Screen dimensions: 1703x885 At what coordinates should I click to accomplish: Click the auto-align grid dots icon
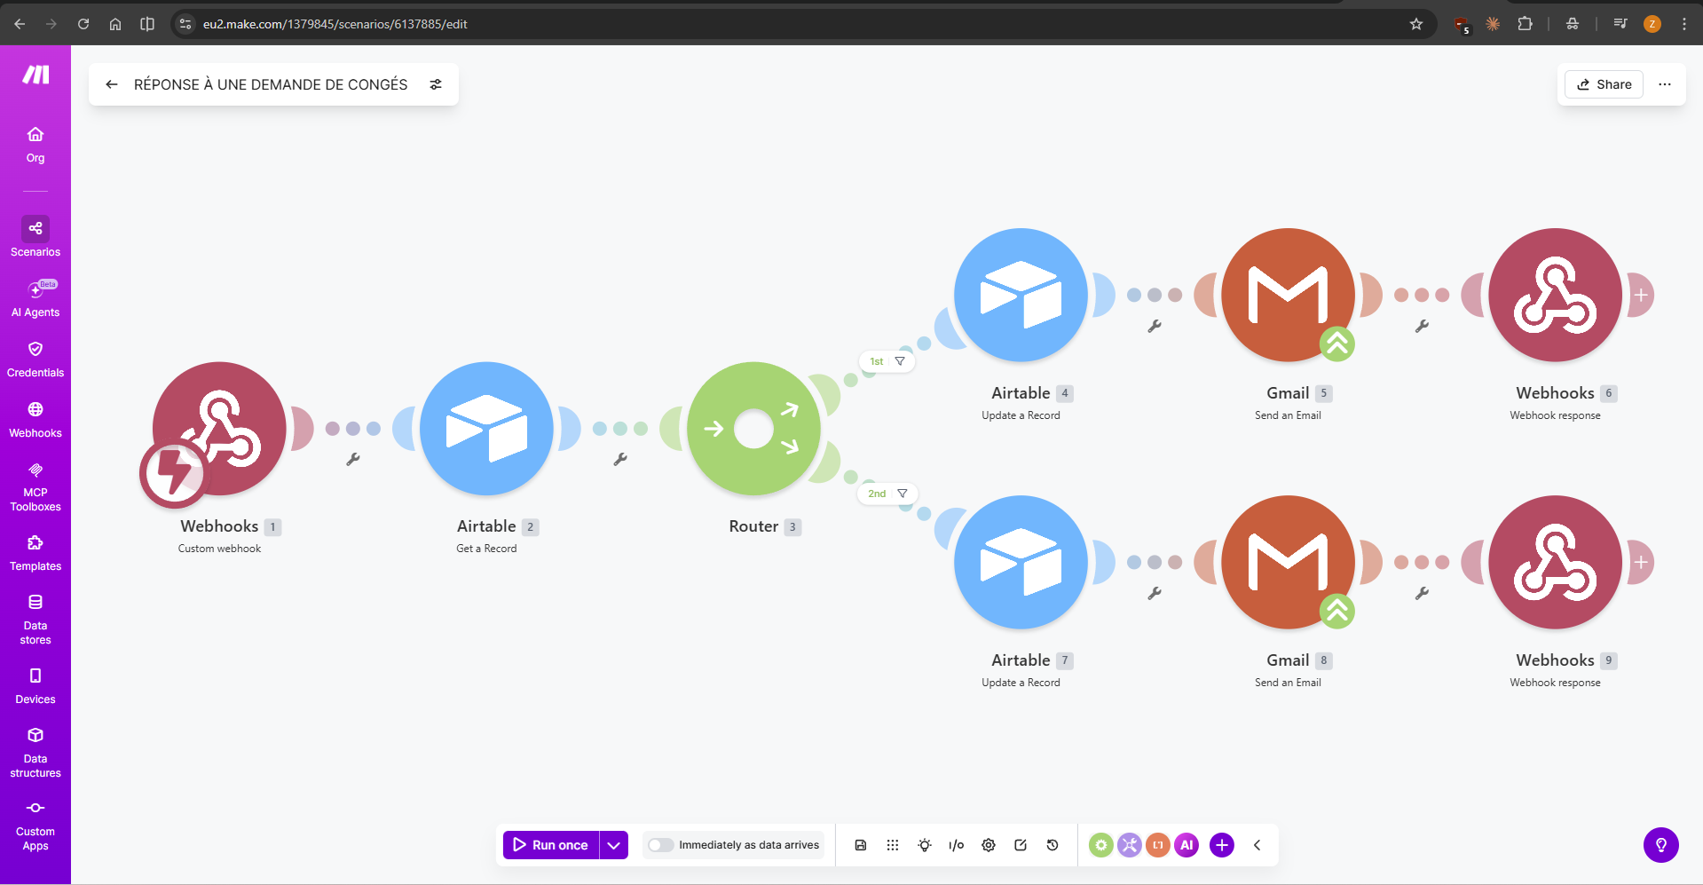coord(893,845)
